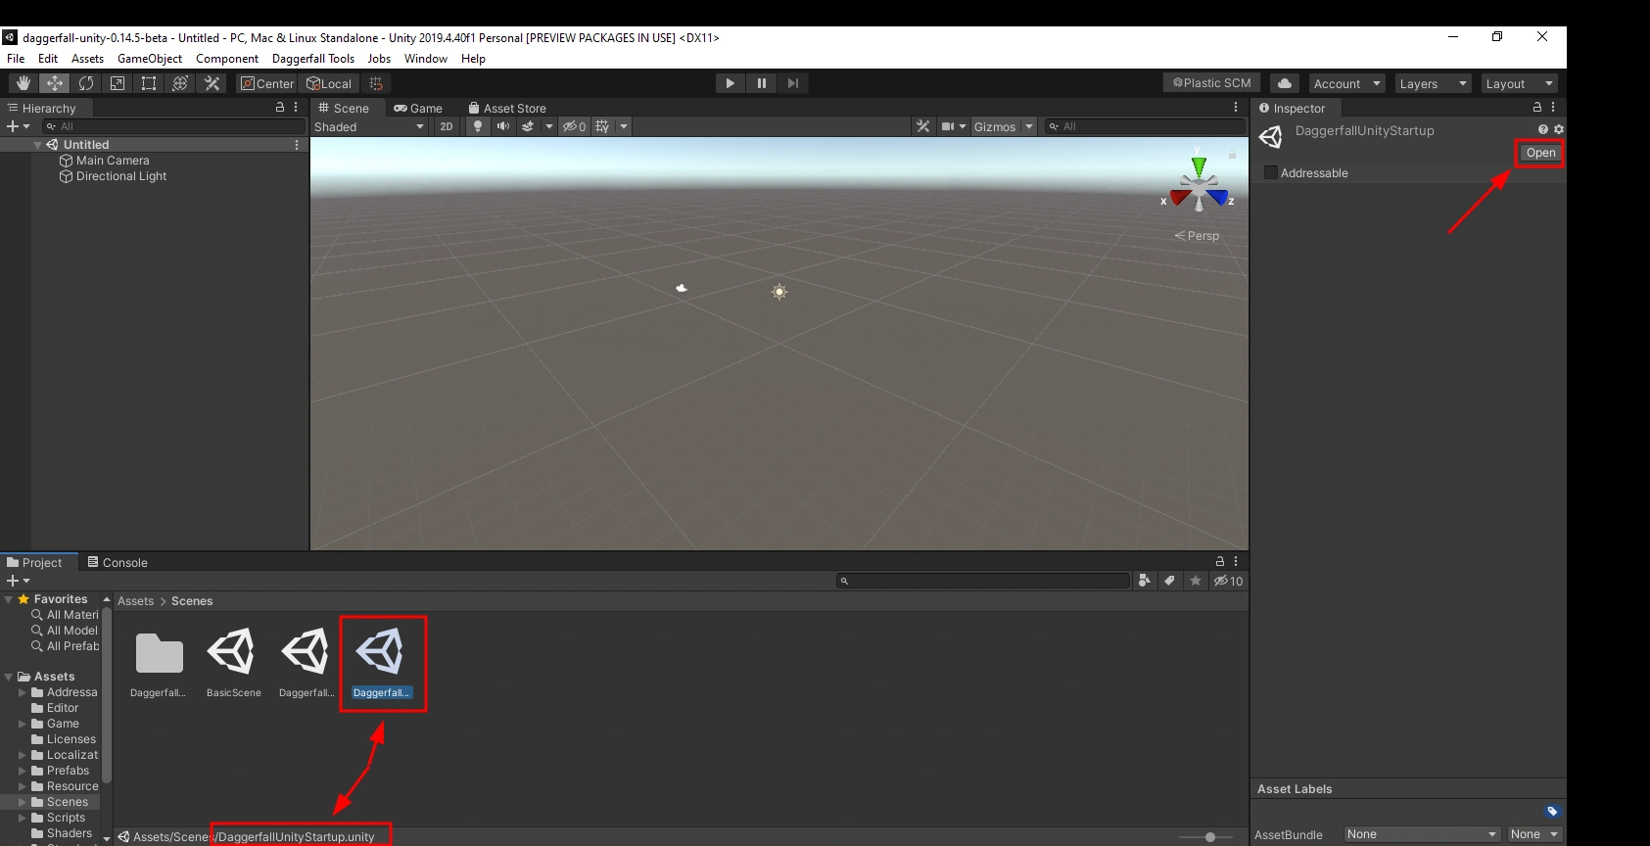Toggle pivot mode Center button

point(267,83)
